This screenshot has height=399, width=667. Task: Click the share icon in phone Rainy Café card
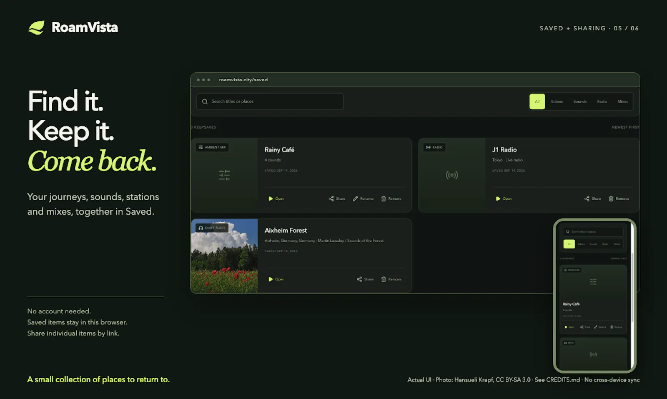tap(582, 327)
